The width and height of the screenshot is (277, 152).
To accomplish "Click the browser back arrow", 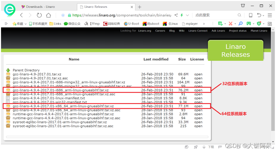I will tap(22, 15).
